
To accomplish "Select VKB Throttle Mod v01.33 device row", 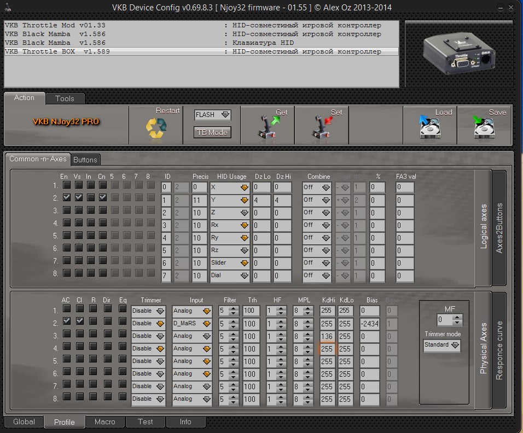I will 201,25.
